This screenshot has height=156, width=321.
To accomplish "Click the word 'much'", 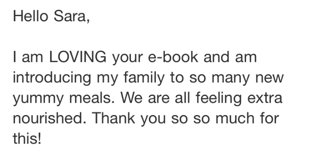I will point(235,118).
